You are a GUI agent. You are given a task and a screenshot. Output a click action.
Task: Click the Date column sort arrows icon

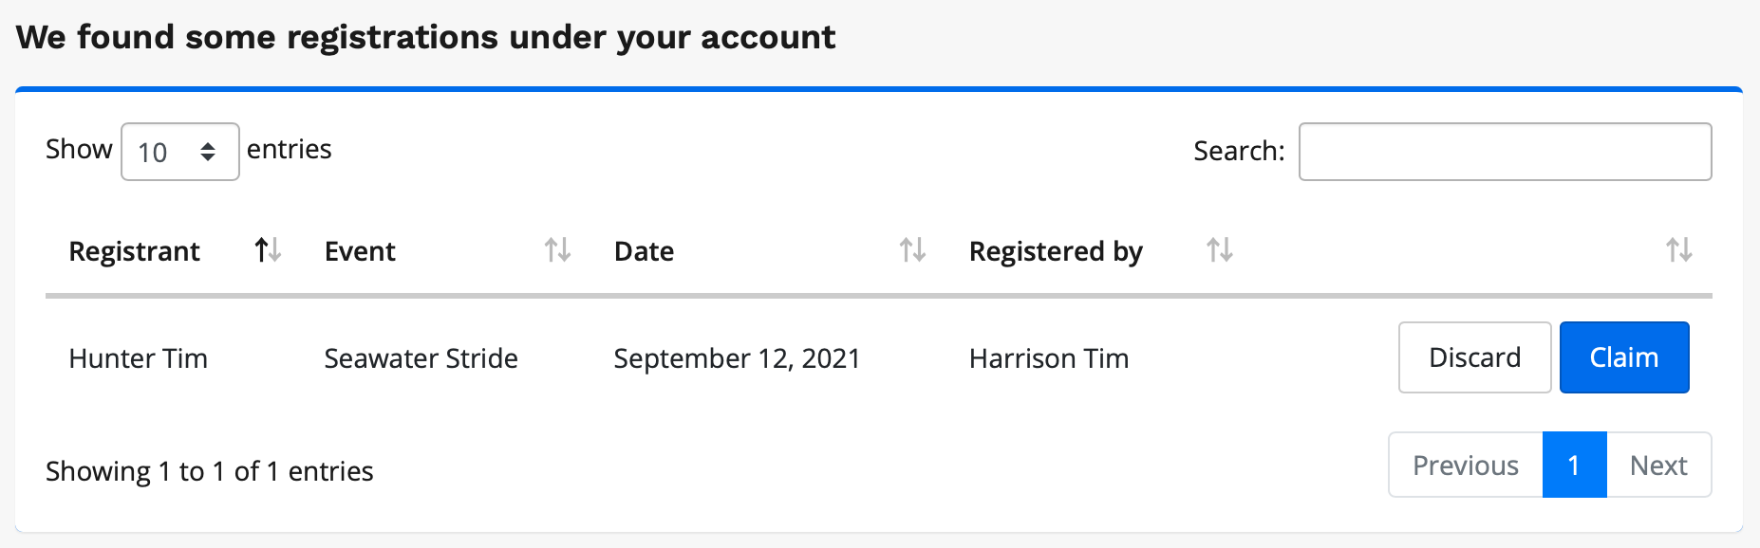pyautogui.click(x=912, y=250)
